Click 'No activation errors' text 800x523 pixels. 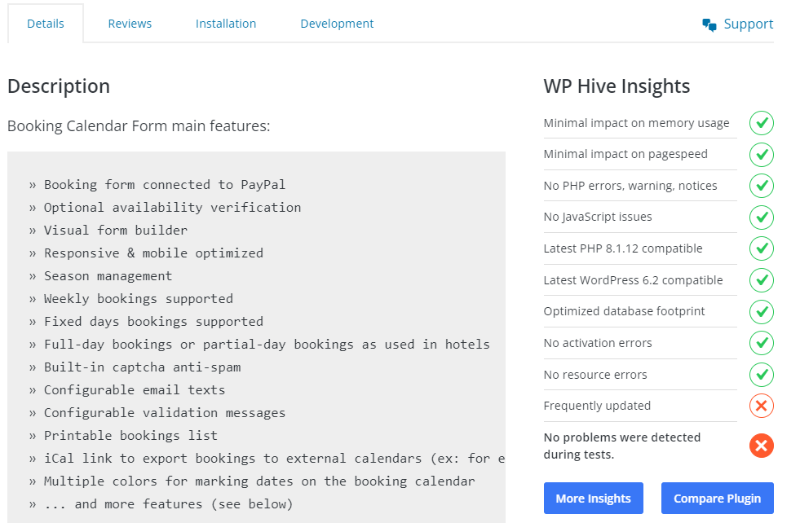[598, 343]
